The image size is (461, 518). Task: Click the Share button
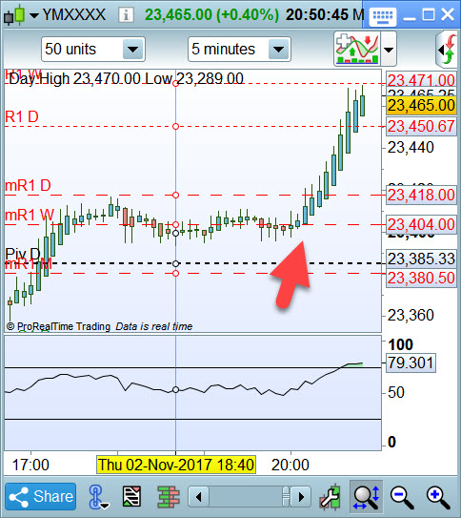tap(41, 496)
